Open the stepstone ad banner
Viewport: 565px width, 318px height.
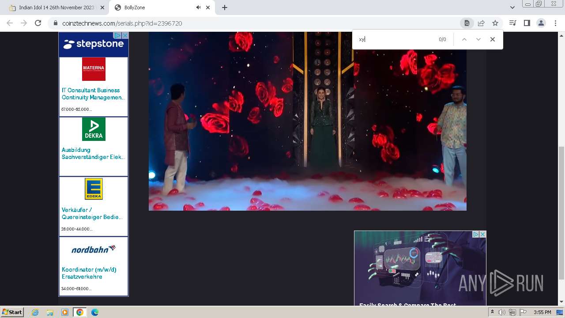coord(93,44)
